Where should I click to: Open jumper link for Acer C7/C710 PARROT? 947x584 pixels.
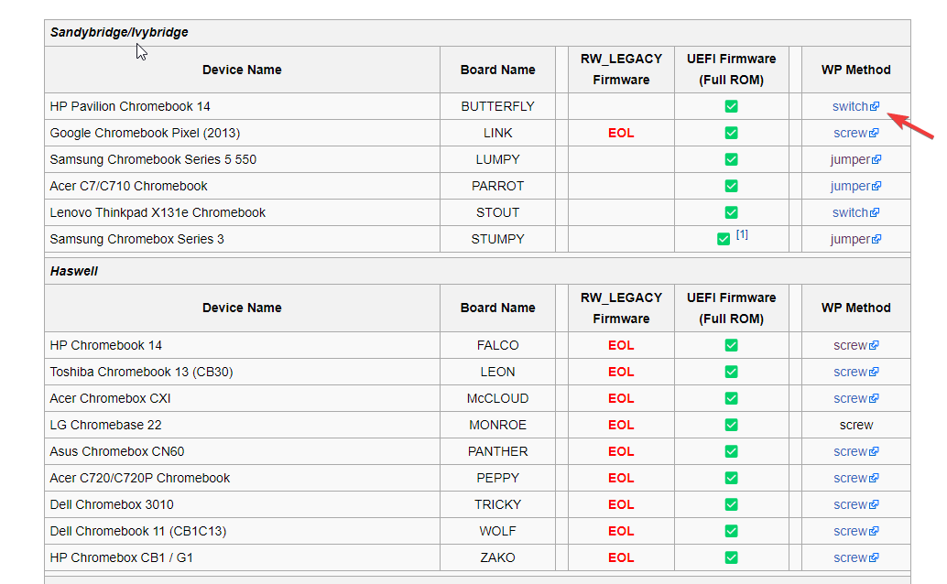(855, 186)
